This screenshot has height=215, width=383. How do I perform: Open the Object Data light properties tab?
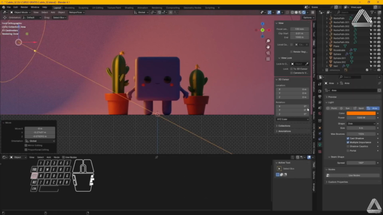[320, 145]
